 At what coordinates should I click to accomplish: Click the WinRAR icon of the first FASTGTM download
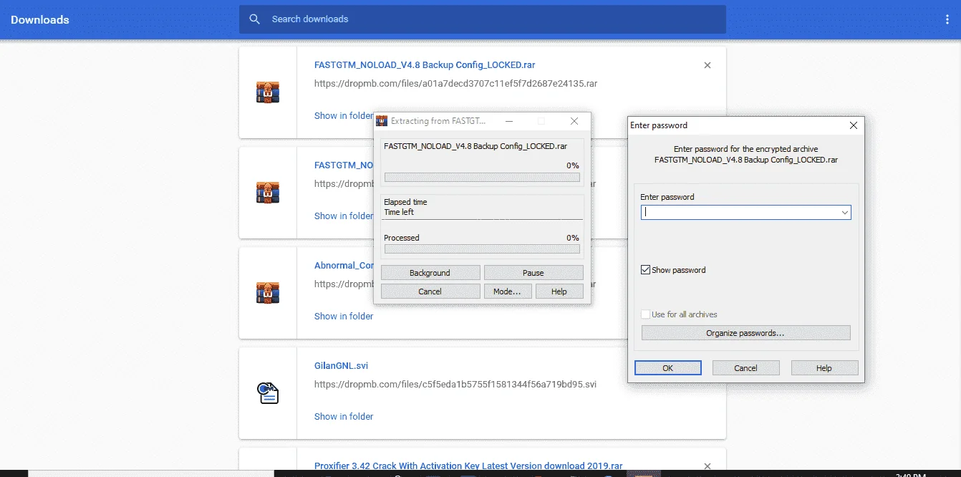click(267, 92)
